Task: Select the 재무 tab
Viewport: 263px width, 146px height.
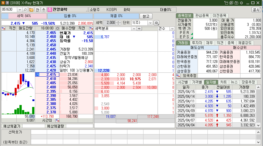Action: tap(209, 43)
